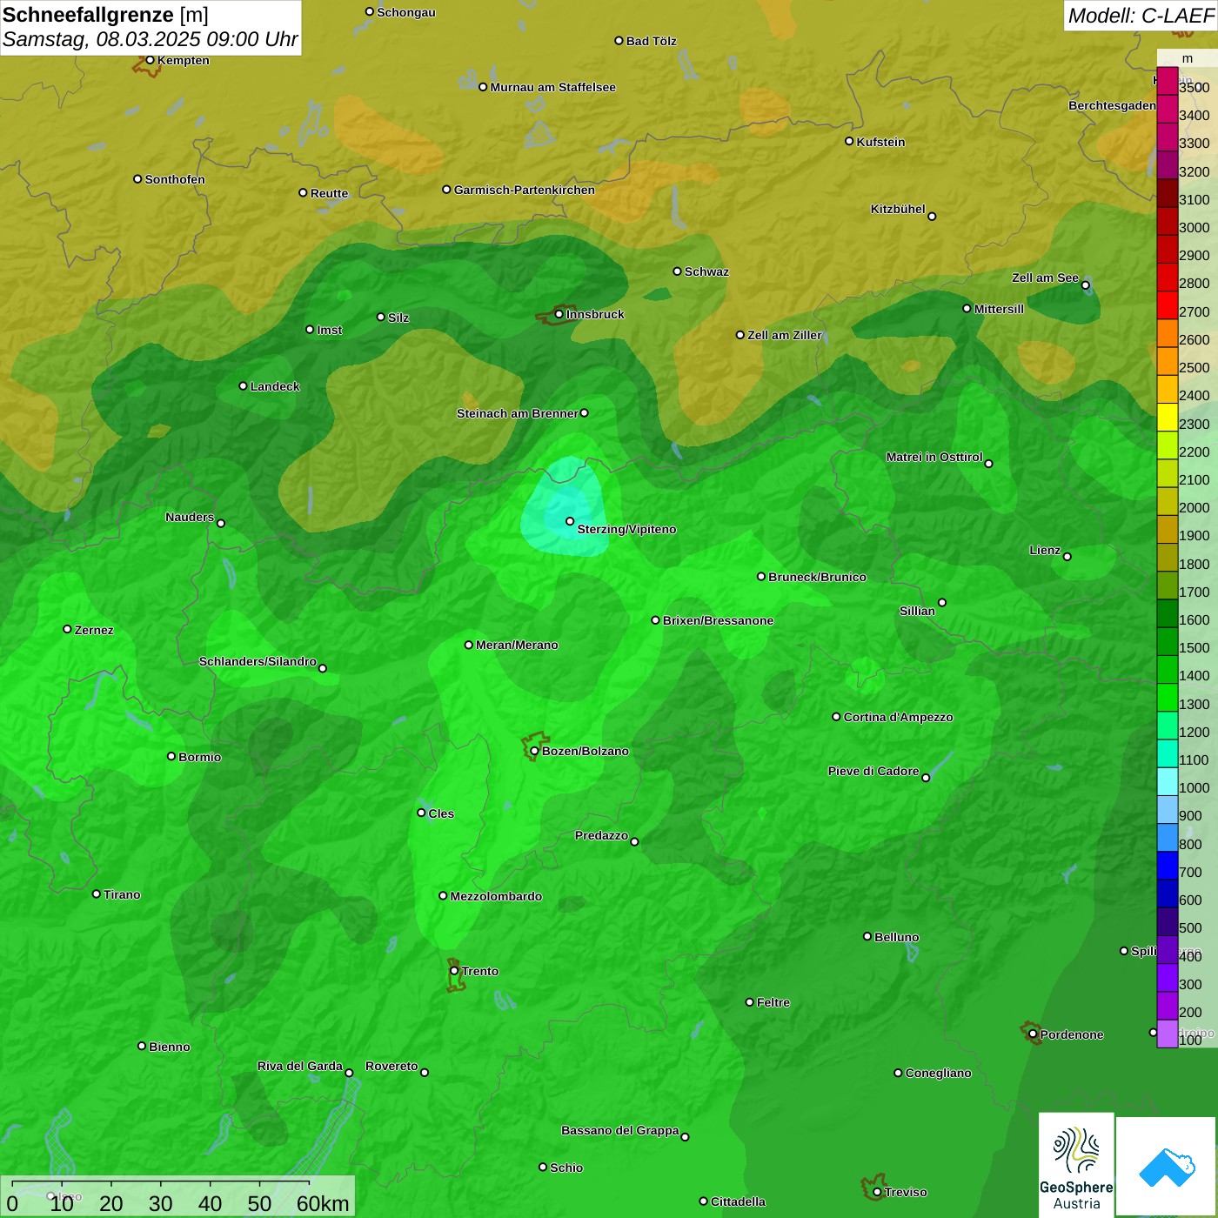Click the bright red legend swatch near 2700
This screenshot has height=1218, width=1218.
coord(1167,304)
